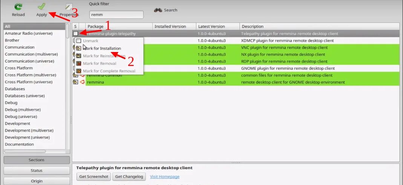
Task: Select the Cross Platform (universe) section
Action: pyautogui.click(x=34, y=82)
